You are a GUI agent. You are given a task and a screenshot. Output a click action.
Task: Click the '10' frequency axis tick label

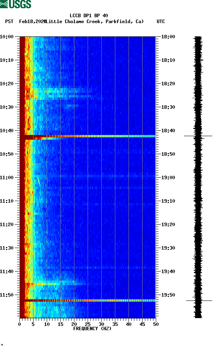[47, 324]
